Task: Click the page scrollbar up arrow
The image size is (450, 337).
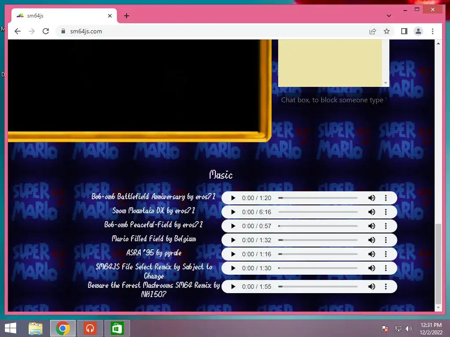Action: 438,43
